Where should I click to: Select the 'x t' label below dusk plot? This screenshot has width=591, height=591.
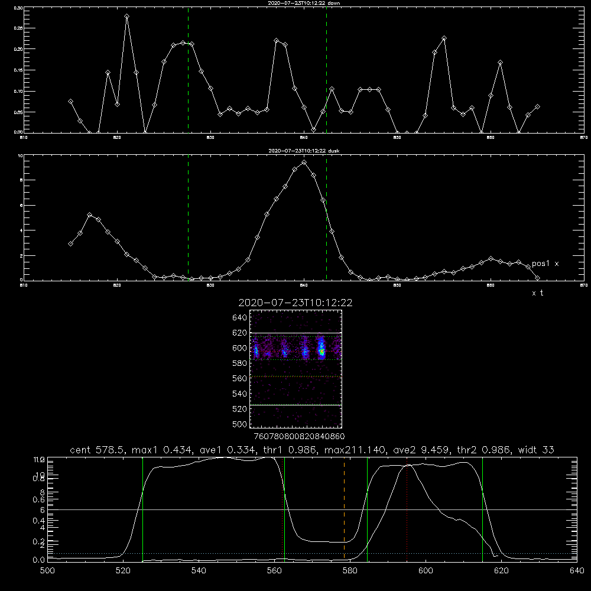[x=537, y=293]
